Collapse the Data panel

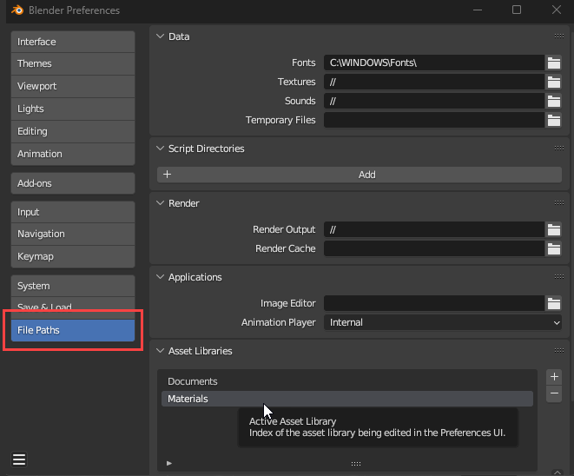(160, 36)
